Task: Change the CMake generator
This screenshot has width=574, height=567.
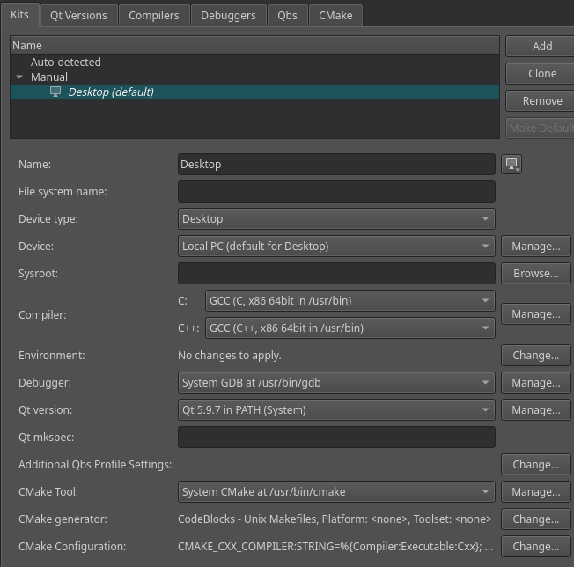Action: (x=535, y=519)
